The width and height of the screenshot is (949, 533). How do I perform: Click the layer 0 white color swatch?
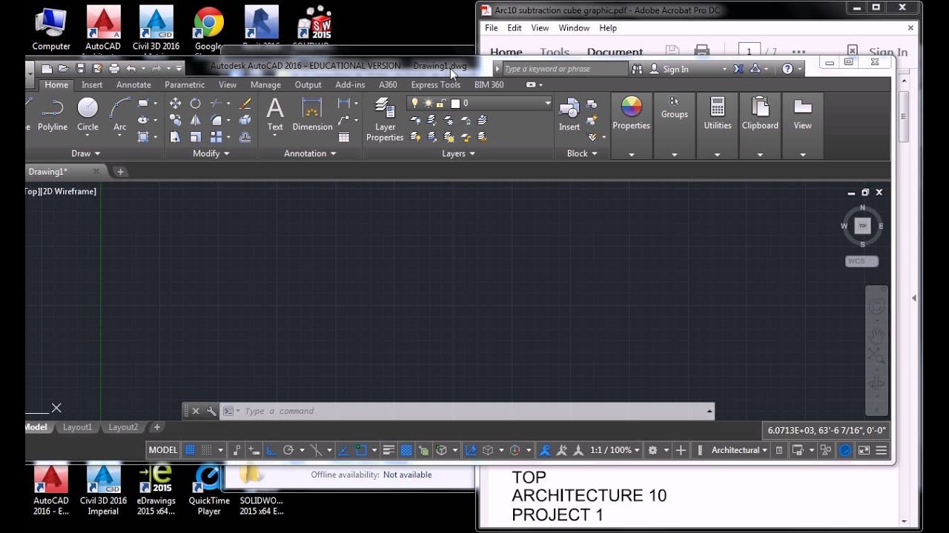[x=455, y=104]
